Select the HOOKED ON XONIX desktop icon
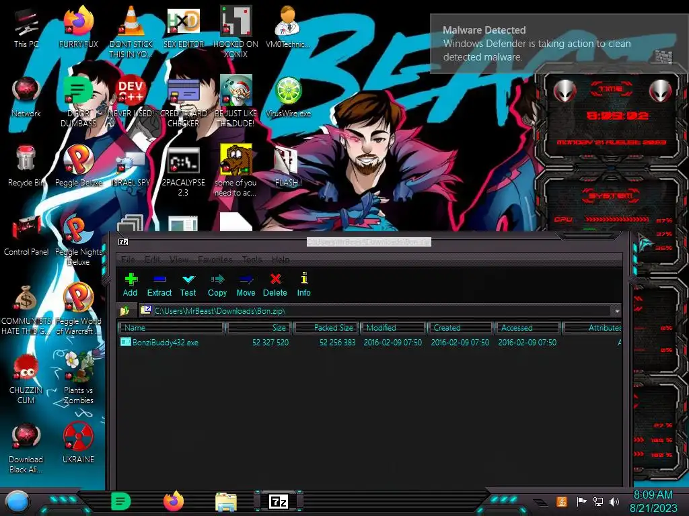 pos(235,32)
